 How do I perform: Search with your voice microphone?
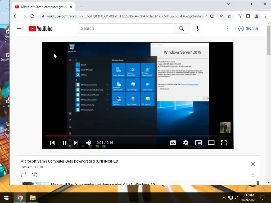pyautogui.click(x=197, y=29)
